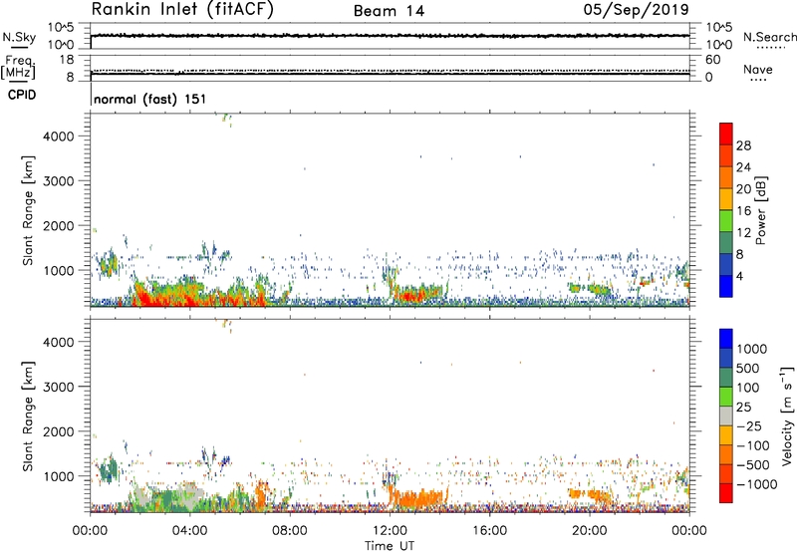797x552 pixels.
Task: Pick the light green 12-16 dB power swatch
Action: point(726,221)
